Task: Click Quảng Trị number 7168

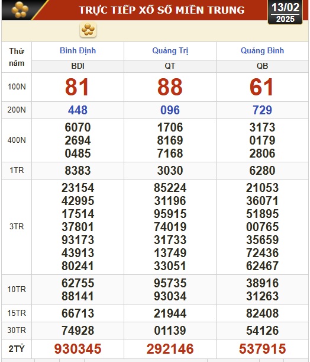Action: pos(170,153)
